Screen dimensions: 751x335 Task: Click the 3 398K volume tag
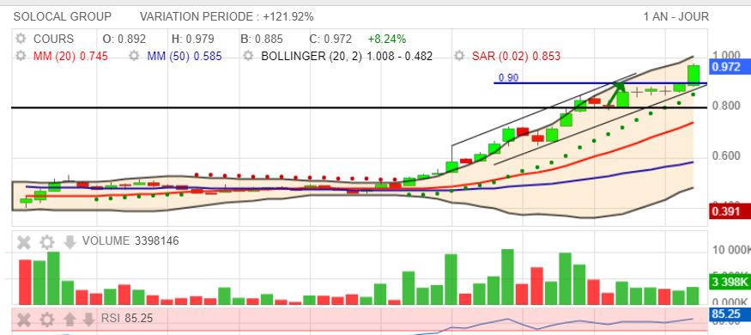coord(730,282)
